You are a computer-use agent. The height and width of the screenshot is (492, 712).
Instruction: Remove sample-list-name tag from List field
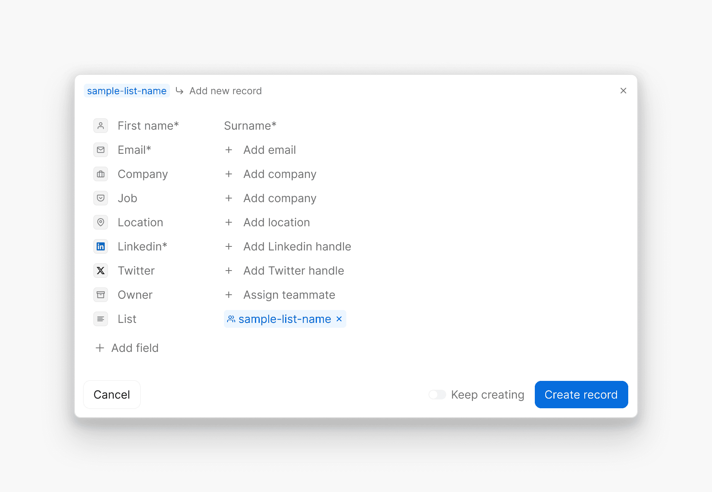339,319
